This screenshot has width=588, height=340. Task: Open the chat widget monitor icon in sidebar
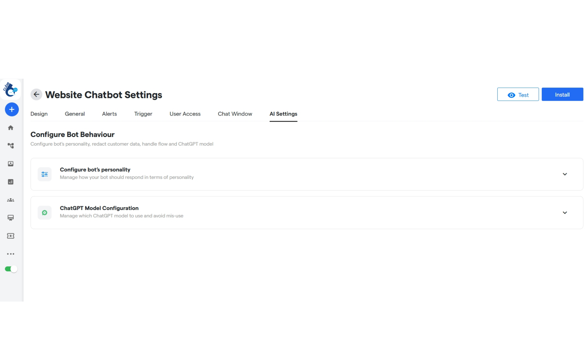point(11,218)
